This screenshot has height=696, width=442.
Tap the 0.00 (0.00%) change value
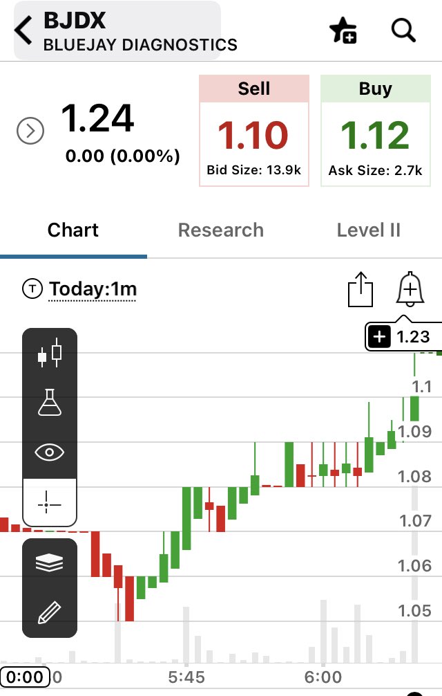pos(123,156)
